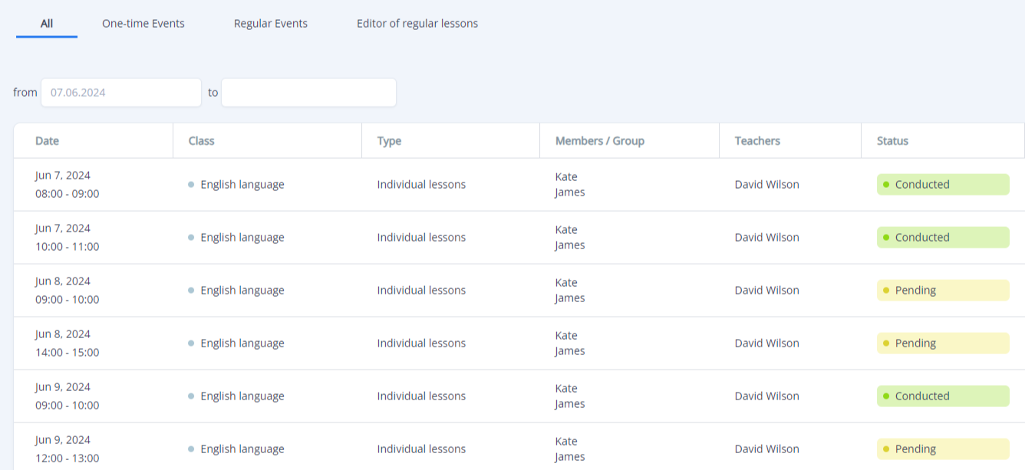Viewport: 1025px width, 470px height.
Task: Open the Editor of regular lessons tab
Action: pos(417,24)
